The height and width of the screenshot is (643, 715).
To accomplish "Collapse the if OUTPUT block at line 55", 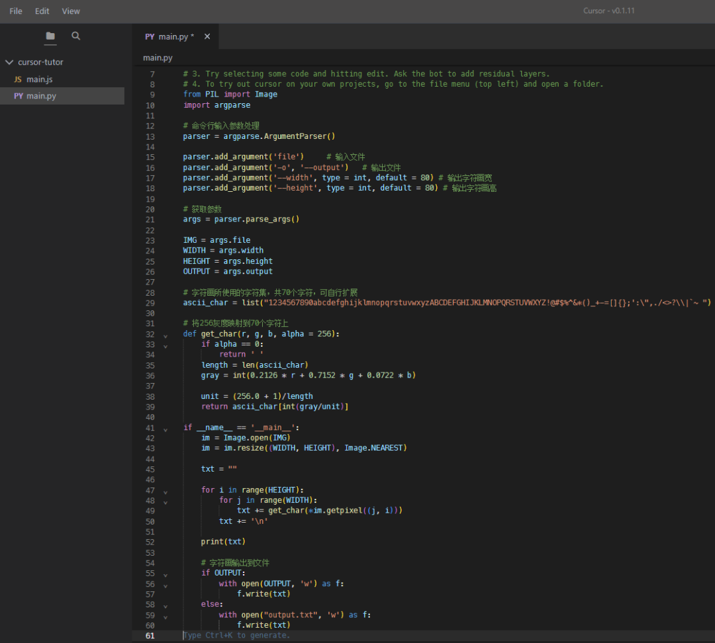I will [x=166, y=574].
